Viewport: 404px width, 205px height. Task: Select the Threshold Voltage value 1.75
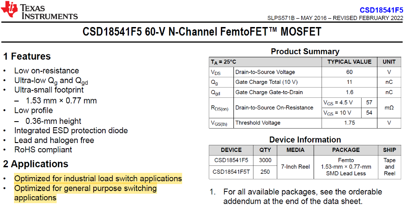click(x=349, y=123)
